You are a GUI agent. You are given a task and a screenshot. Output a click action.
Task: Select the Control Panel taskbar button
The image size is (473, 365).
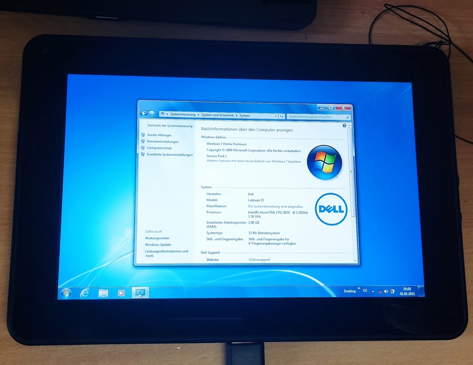[140, 293]
